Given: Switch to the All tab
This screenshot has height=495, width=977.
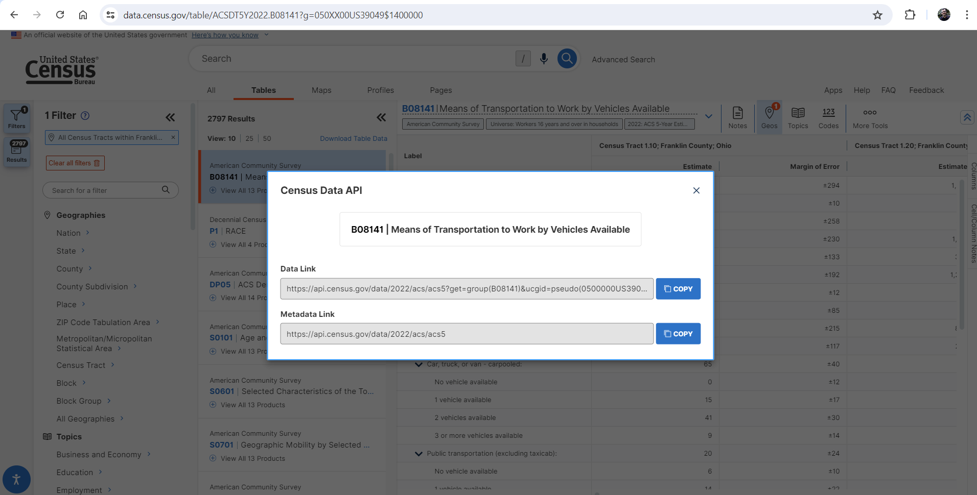Looking at the screenshot, I should 211,90.
